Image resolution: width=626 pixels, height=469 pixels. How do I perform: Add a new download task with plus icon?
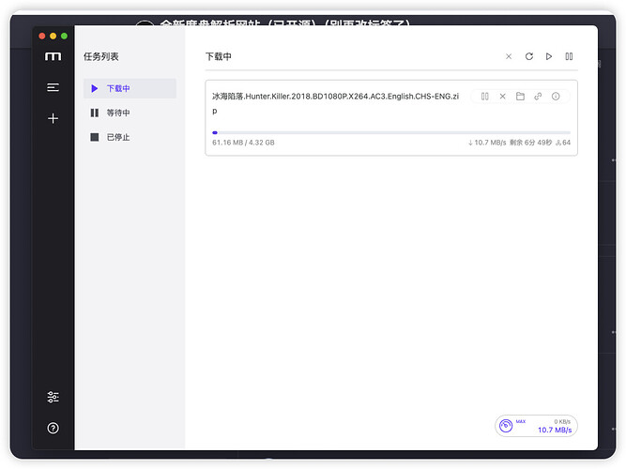pos(53,118)
